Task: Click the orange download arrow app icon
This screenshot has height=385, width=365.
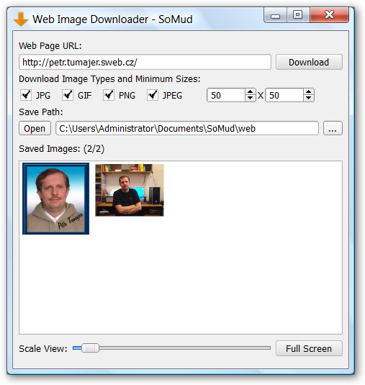Action: pyautogui.click(x=21, y=19)
